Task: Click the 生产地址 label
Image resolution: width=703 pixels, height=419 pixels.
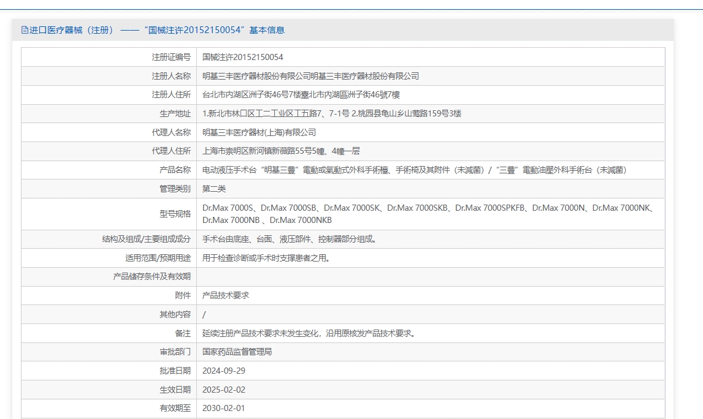Action: 175,114
